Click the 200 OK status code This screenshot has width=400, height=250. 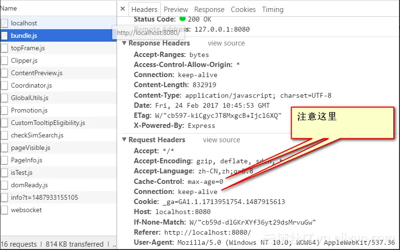pyautogui.click(x=200, y=19)
